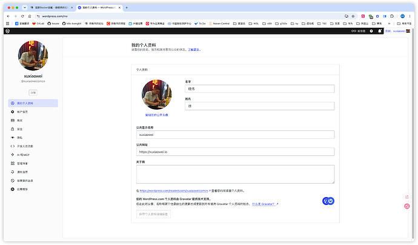Click the Chrome profile avatar in the toolbar
418x245 pixels.
pyautogui.click(x=402, y=16)
